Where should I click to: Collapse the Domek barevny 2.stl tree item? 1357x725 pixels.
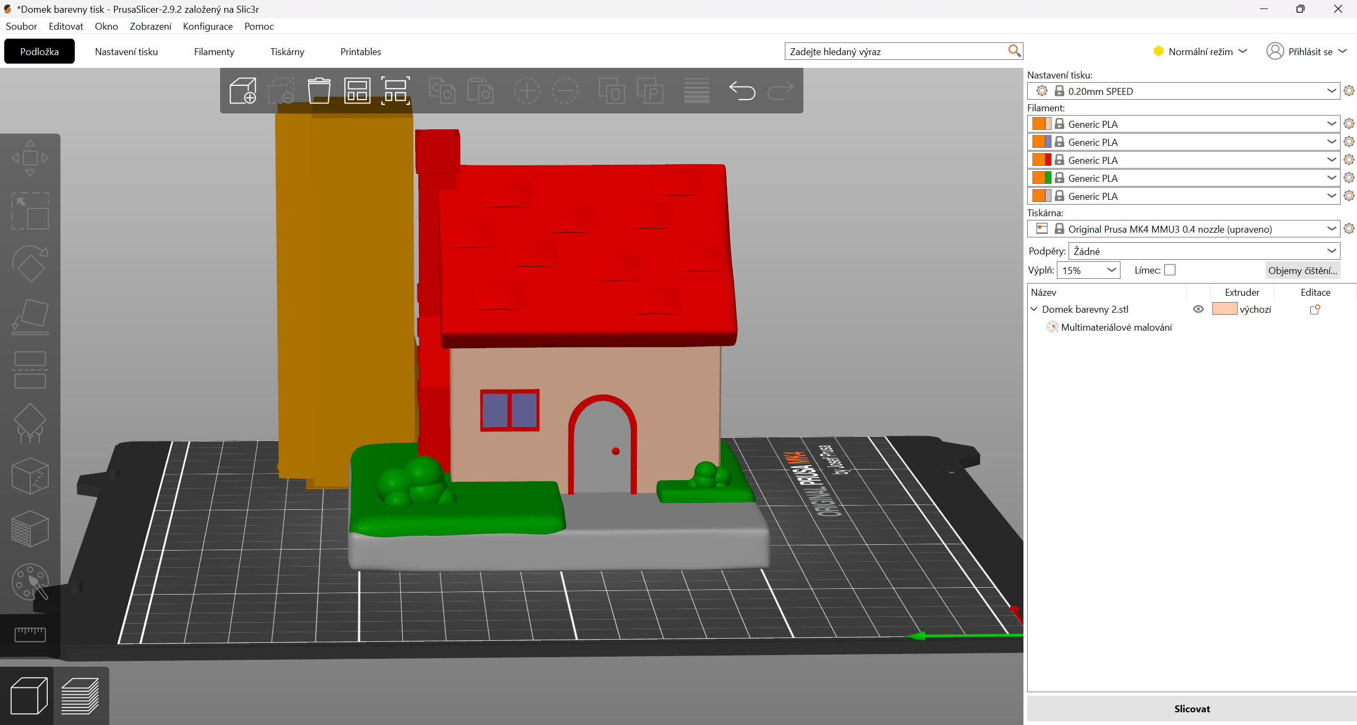point(1034,309)
